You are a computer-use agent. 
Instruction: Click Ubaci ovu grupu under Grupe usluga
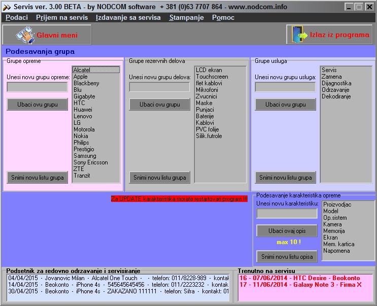click(285, 105)
